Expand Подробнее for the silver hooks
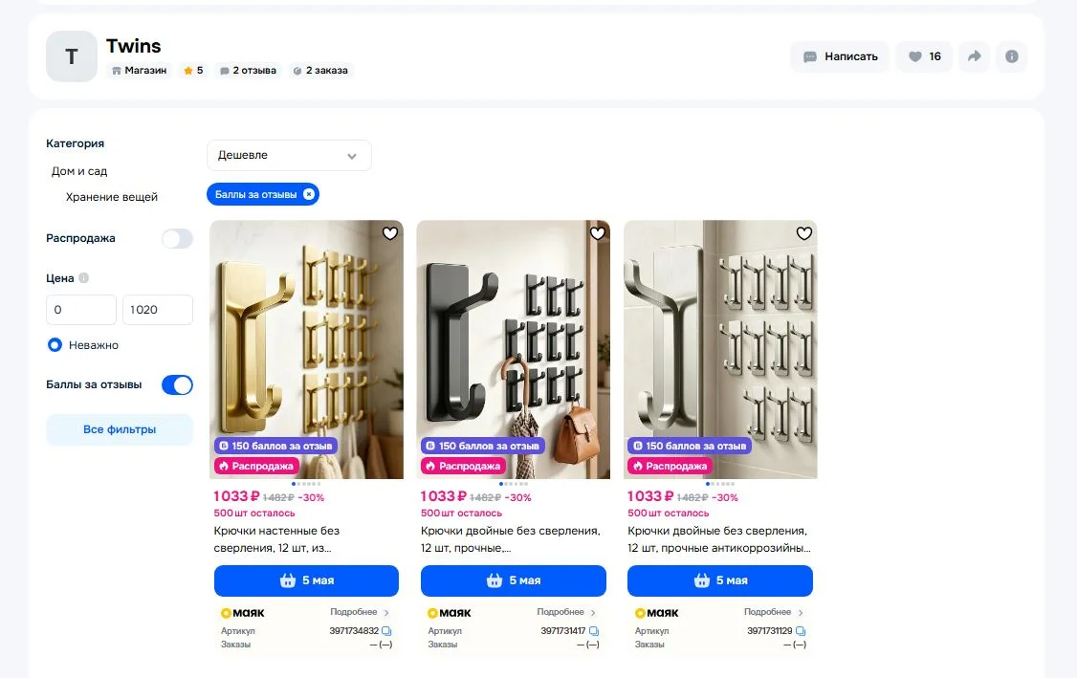This screenshot has width=1077, height=678. (x=774, y=612)
